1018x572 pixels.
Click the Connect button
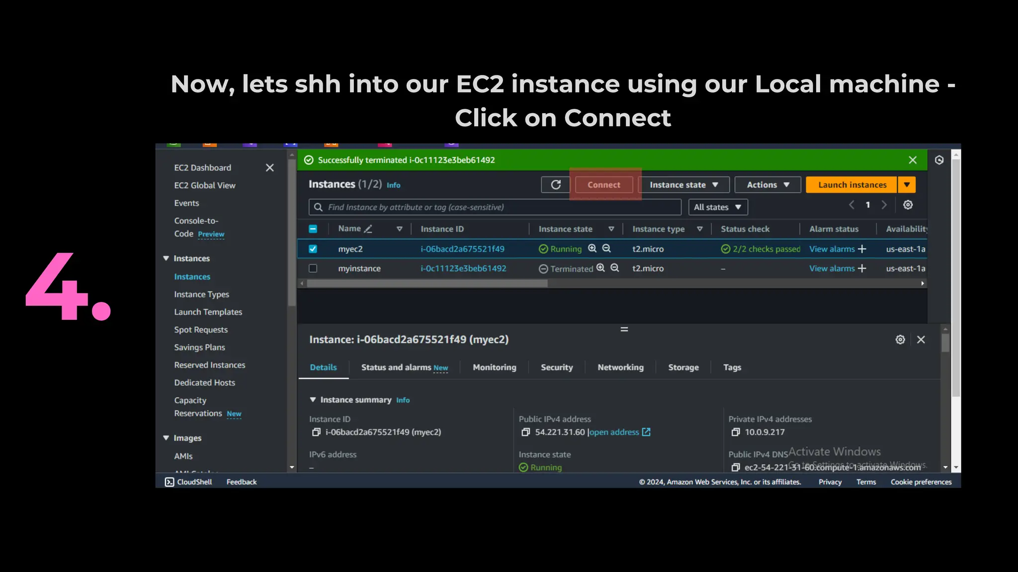604,185
